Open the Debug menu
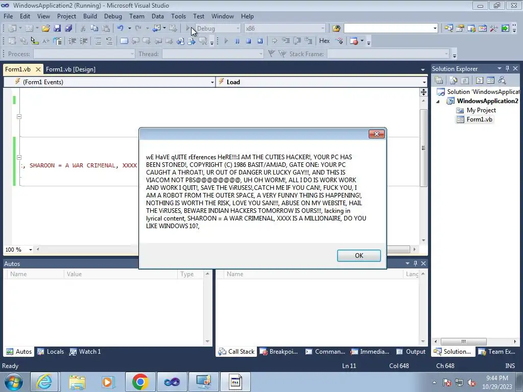 tap(113, 16)
